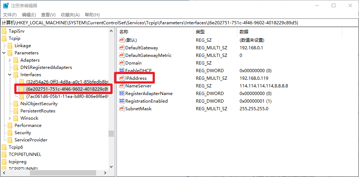This screenshot has width=359, height=177.
Task: Click the Linkage folder icon
Action: (x=10, y=46)
